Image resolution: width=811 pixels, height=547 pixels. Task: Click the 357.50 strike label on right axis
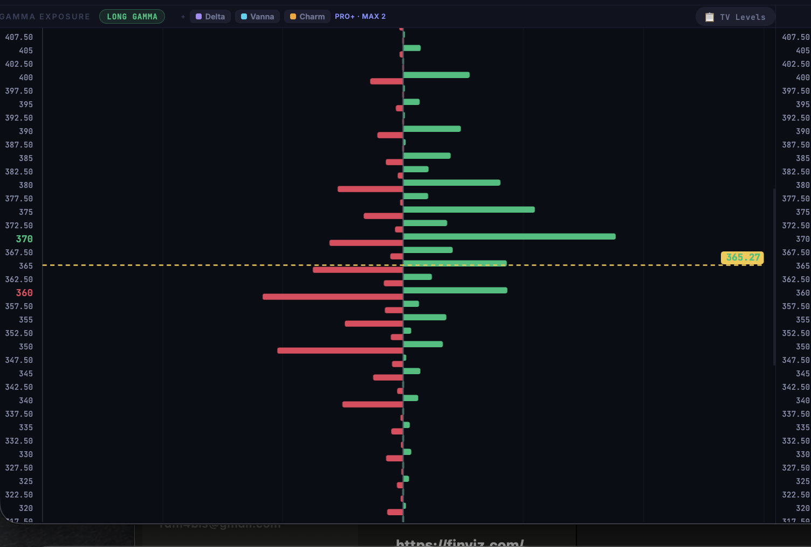[x=796, y=306]
